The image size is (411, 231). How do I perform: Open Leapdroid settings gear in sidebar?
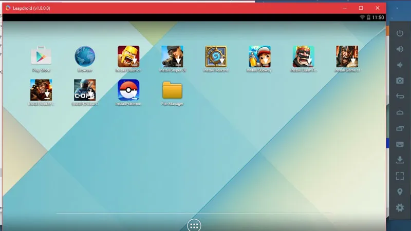click(400, 208)
